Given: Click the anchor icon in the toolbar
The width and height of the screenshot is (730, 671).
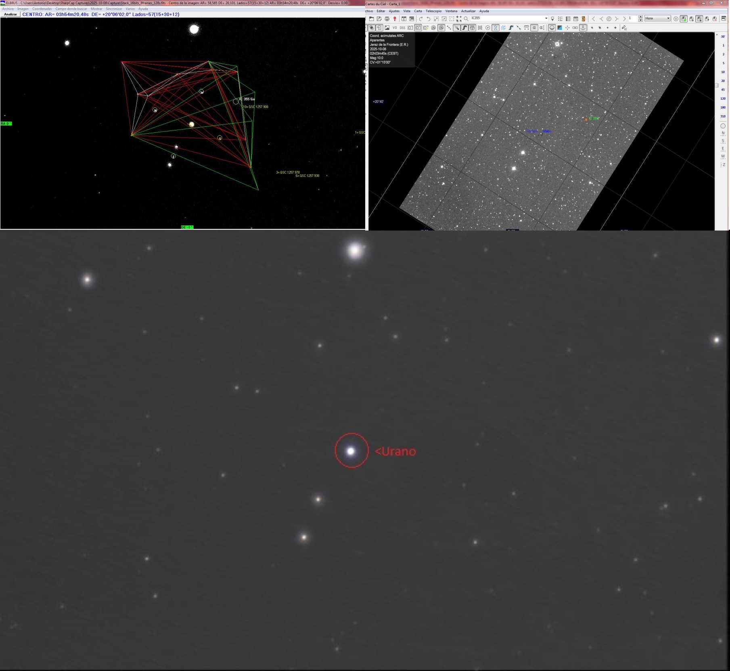Looking at the screenshot, I should (583, 28).
